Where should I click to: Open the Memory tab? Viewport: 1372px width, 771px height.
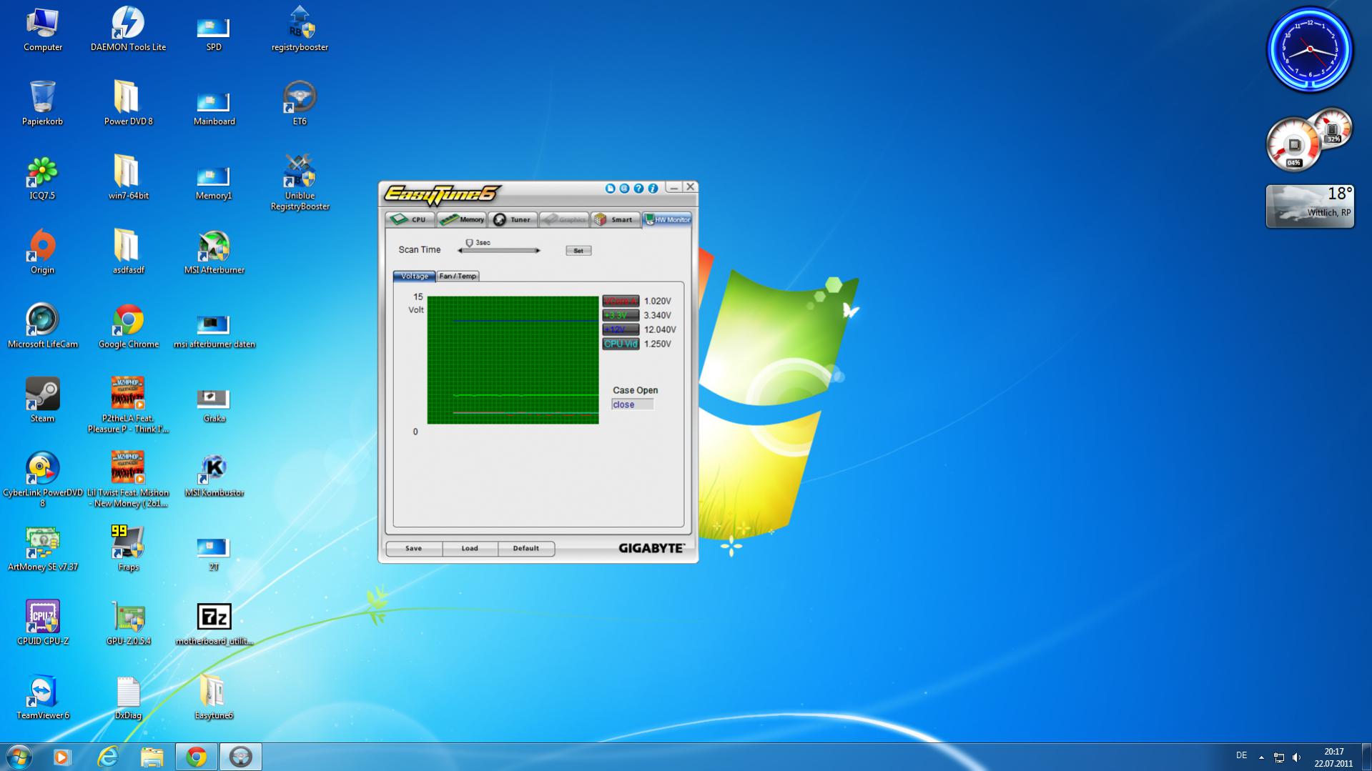(x=462, y=219)
